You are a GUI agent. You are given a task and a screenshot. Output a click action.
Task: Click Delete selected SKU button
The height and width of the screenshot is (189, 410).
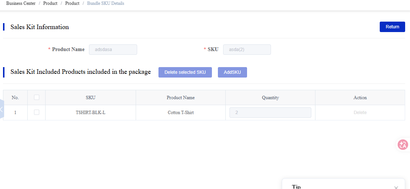coord(185,72)
